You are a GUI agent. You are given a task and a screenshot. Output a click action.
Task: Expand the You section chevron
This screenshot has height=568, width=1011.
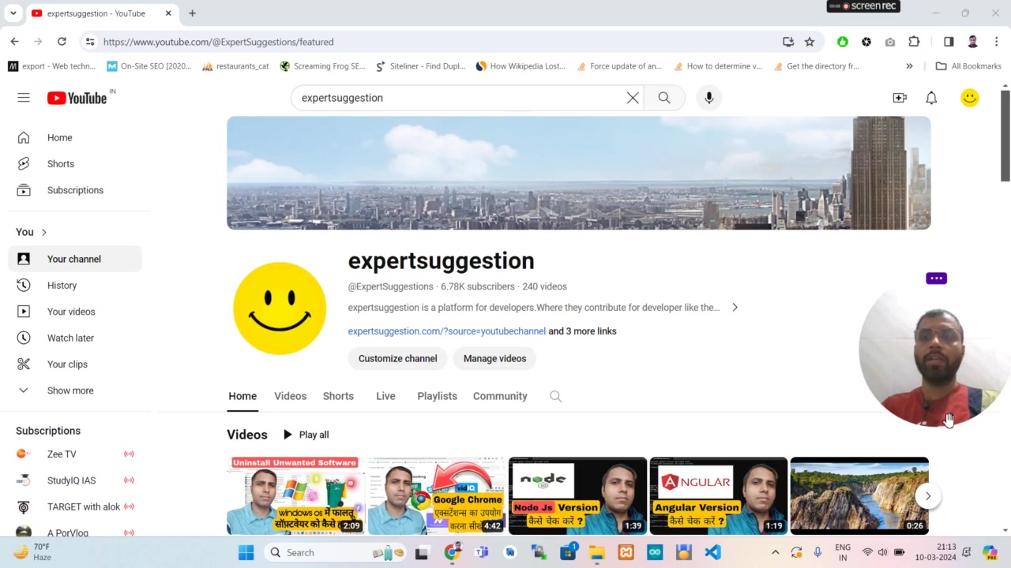click(x=44, y=232)
